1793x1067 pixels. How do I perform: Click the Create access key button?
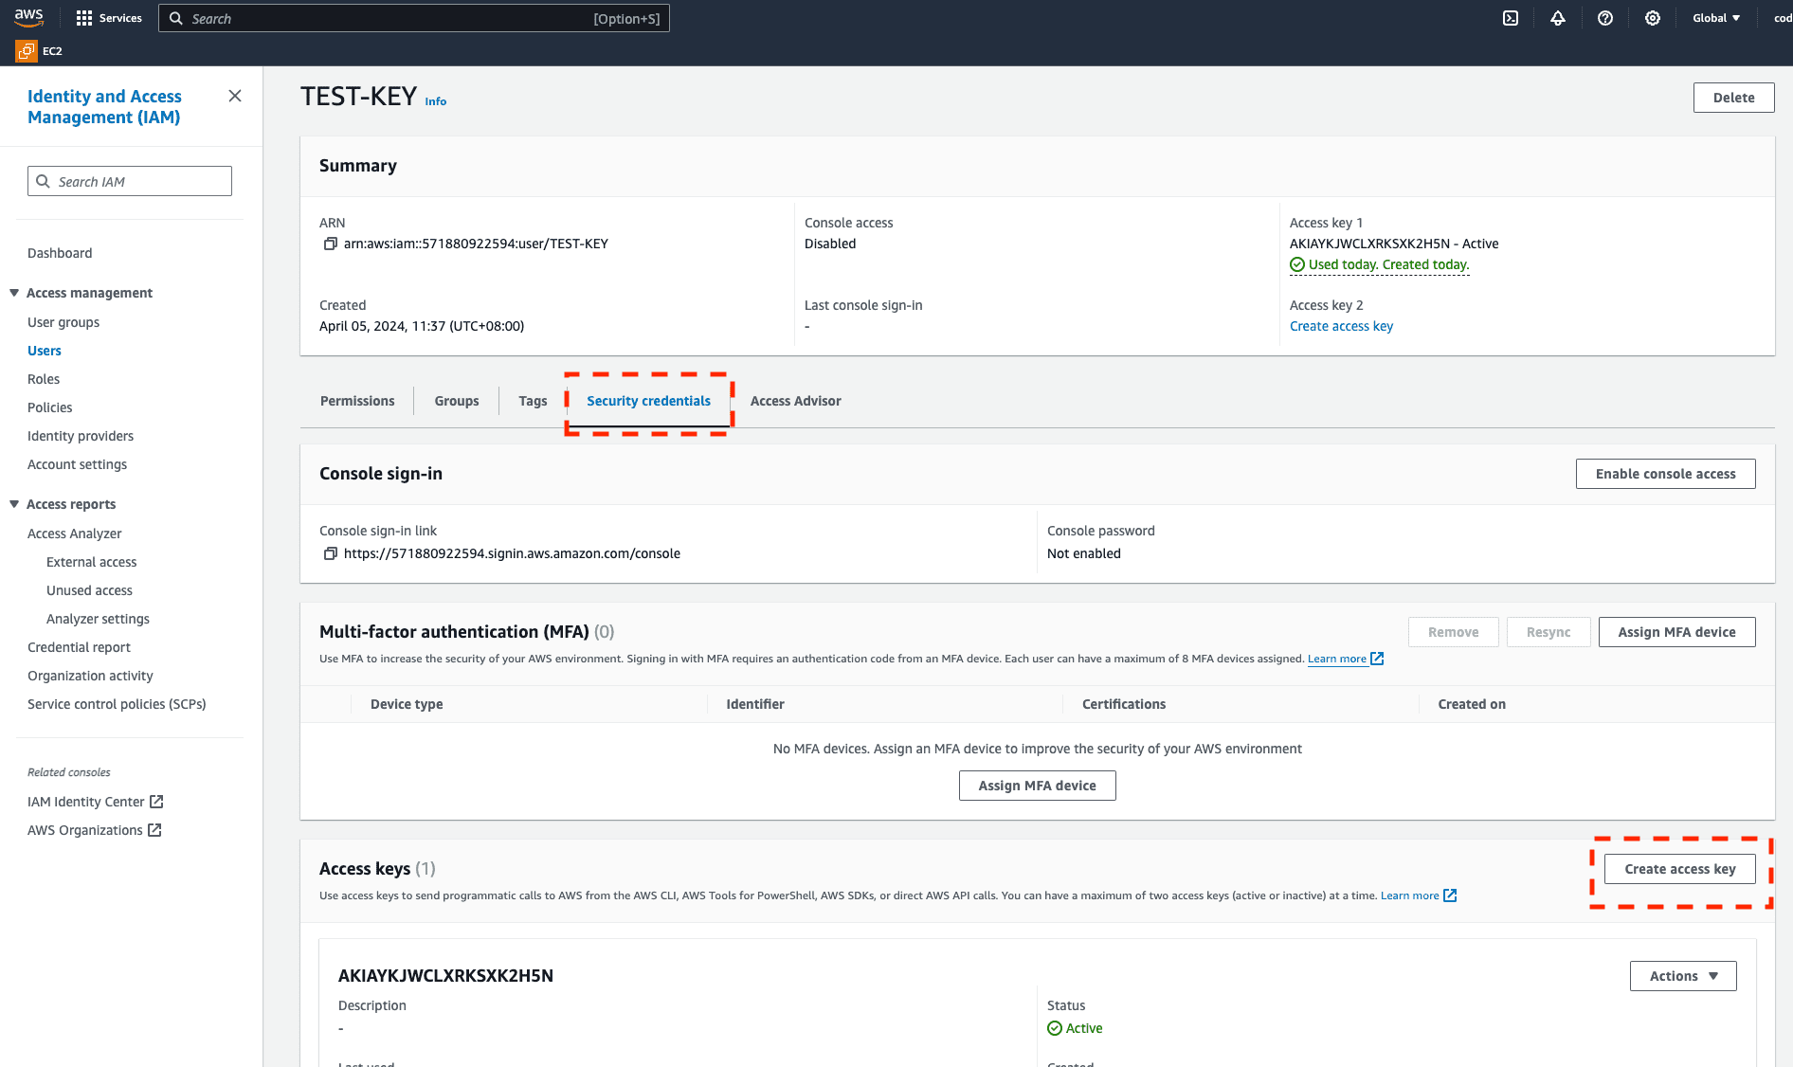tap(1679, 869)
